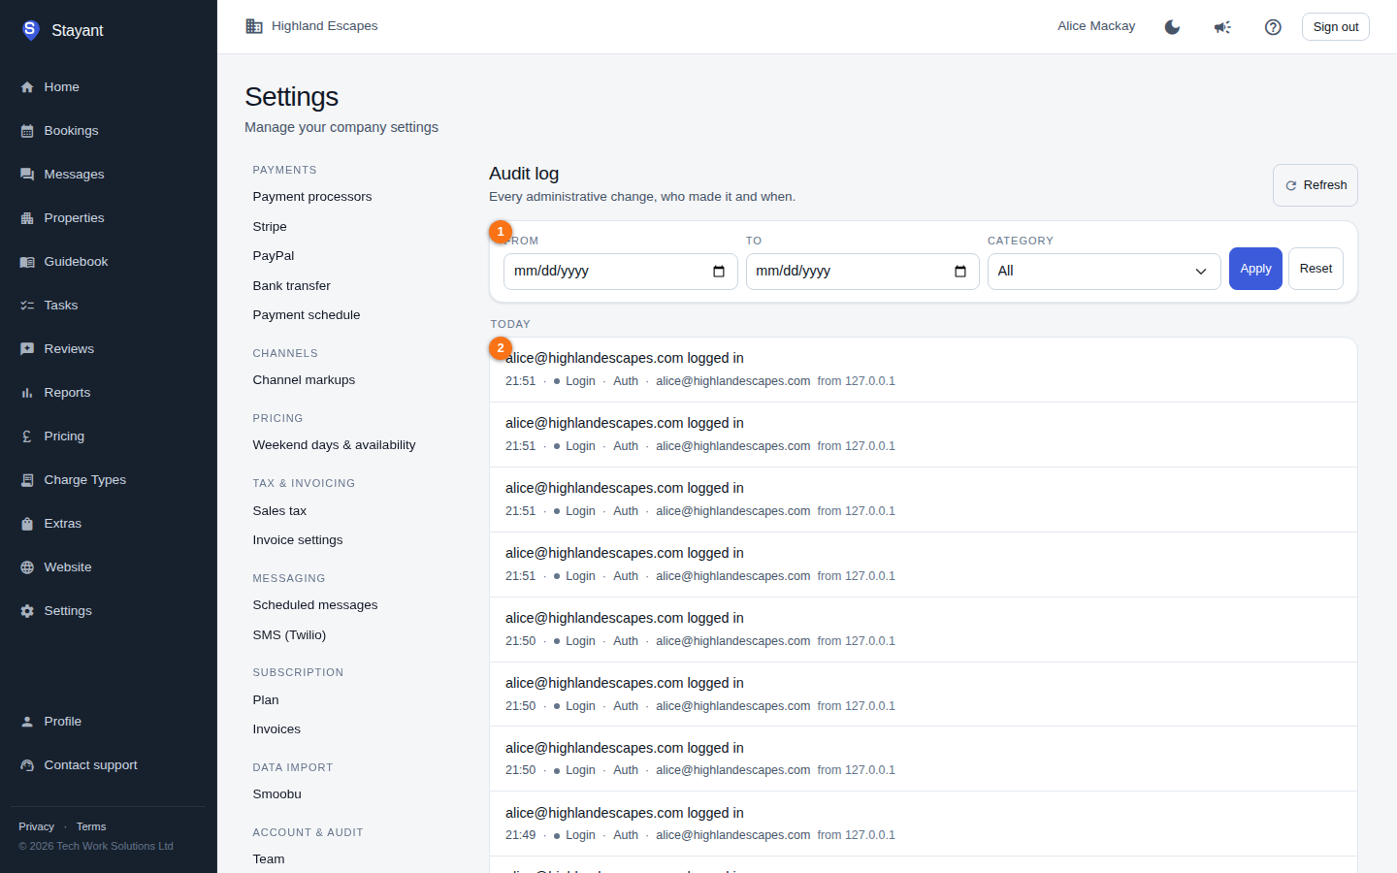This screenshot has width=1397, height=873.
Task: Open subscription Plan settings
Action: pyautogui.click(x=266, y=700)
